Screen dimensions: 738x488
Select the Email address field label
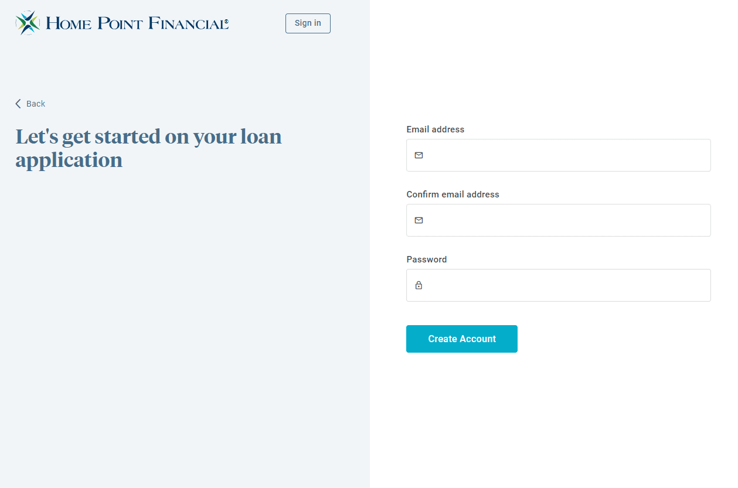coord(436,129)
